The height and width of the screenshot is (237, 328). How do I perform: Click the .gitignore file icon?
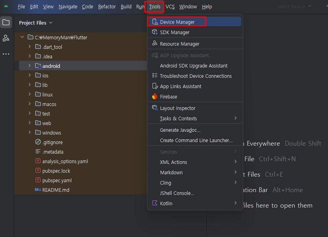[38, 142]
